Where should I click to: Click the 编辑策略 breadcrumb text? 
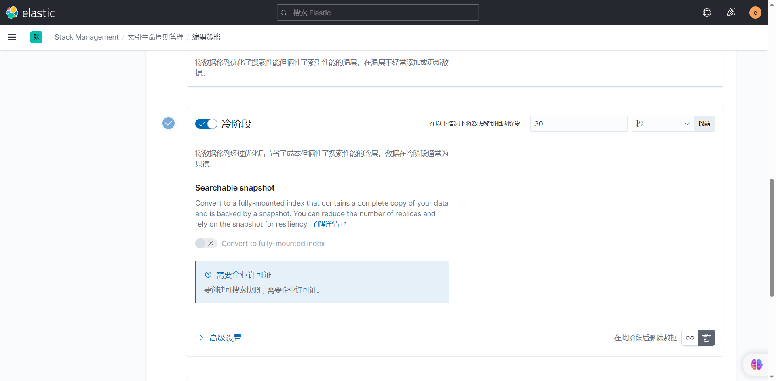click(206, 37)
